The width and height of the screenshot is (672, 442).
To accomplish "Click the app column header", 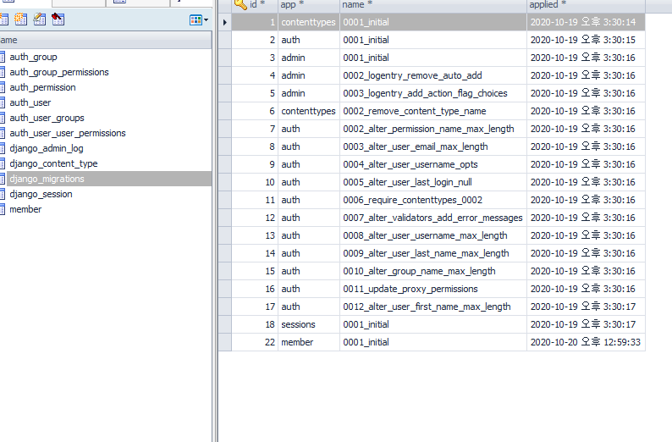I will pos(309,5).
